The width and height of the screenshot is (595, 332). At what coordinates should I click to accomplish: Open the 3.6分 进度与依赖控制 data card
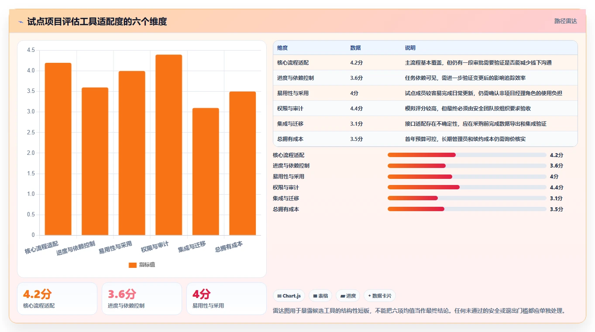point(142,298)
